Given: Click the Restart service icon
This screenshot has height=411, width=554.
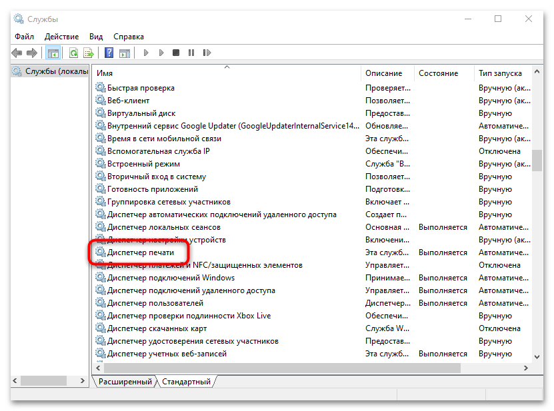Looking at the screenshot, I should [x=207, y=53].
